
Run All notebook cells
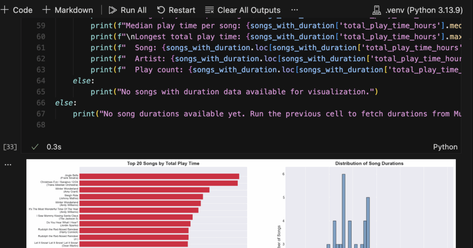(127, 10)
